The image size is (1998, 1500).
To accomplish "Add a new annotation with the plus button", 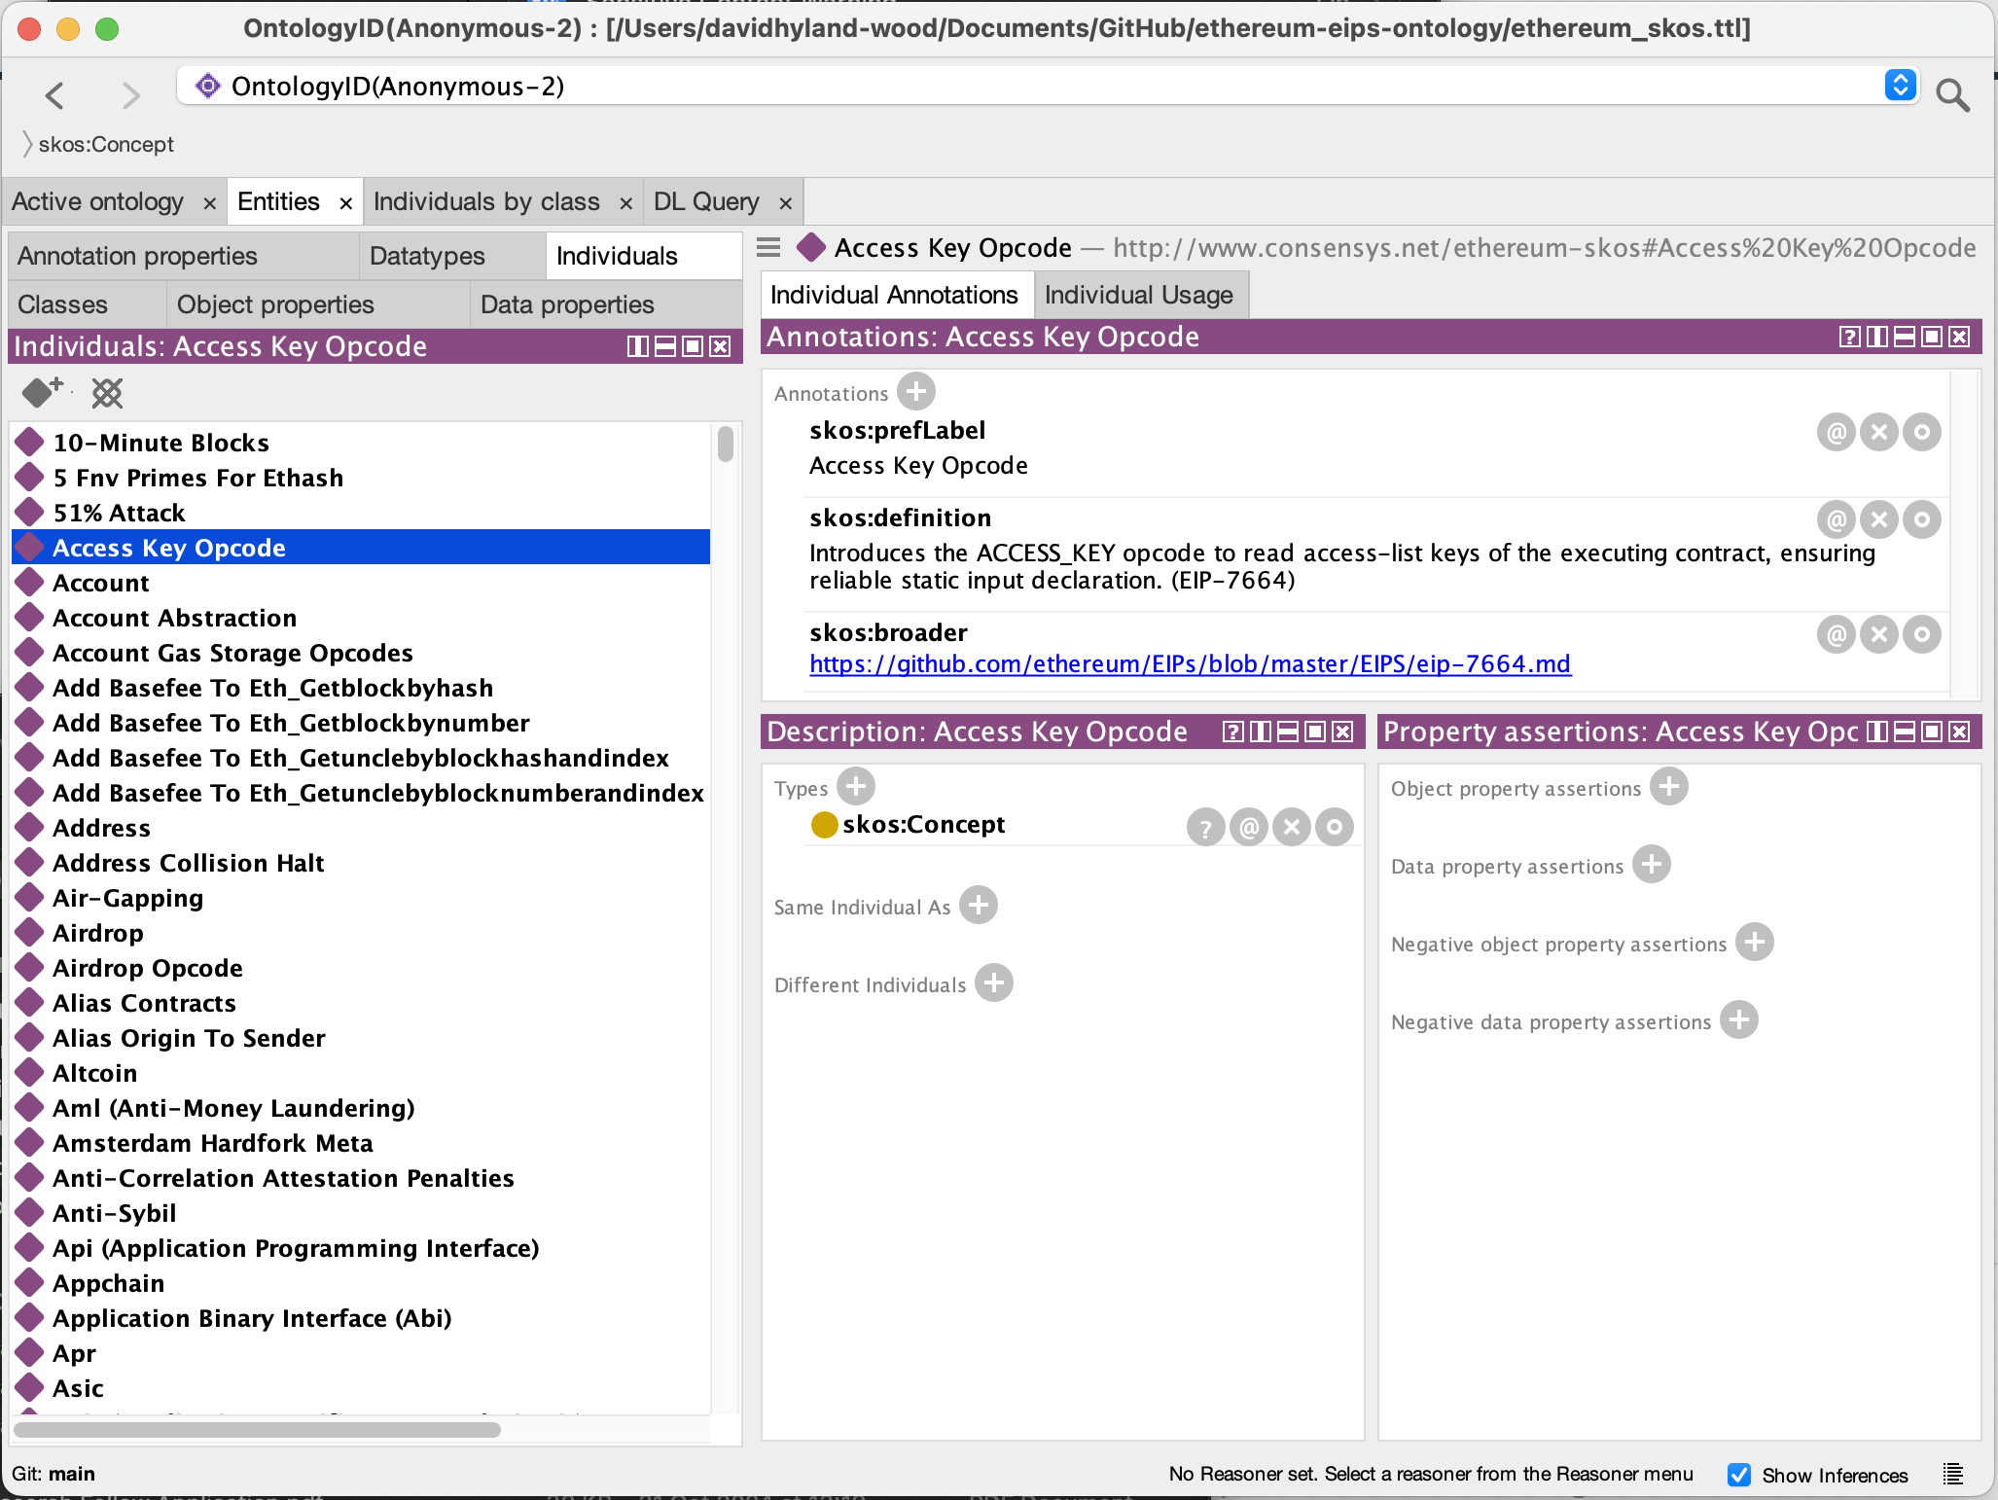I will [x=915, y=392].
